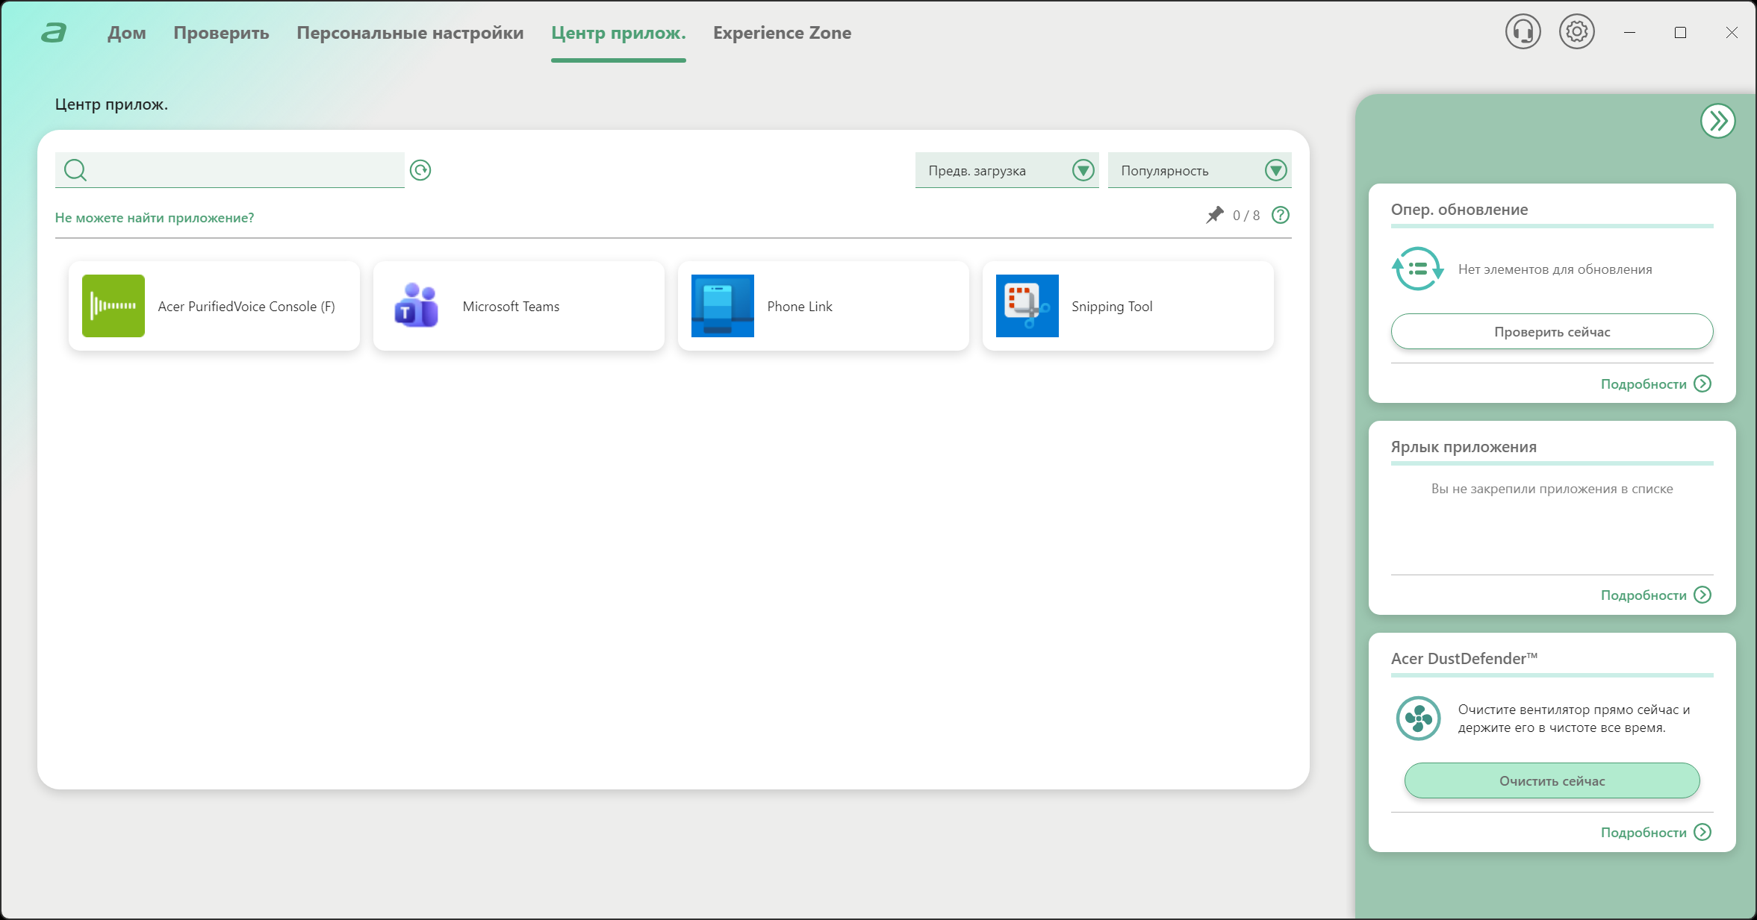Click the Проверить сейчас button

point(1552,331)
